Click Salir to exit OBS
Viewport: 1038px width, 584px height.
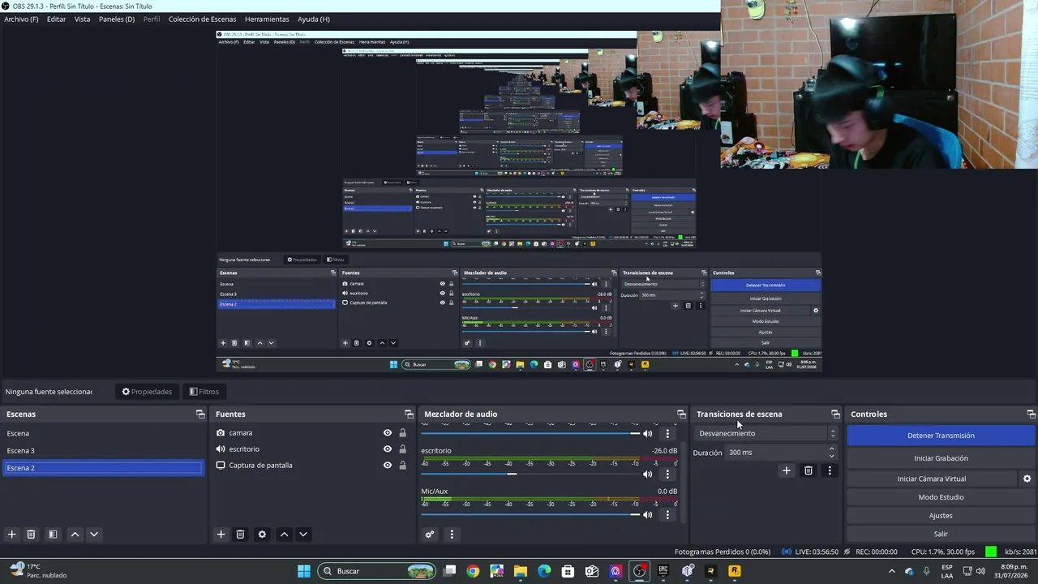tap(941, 534)
